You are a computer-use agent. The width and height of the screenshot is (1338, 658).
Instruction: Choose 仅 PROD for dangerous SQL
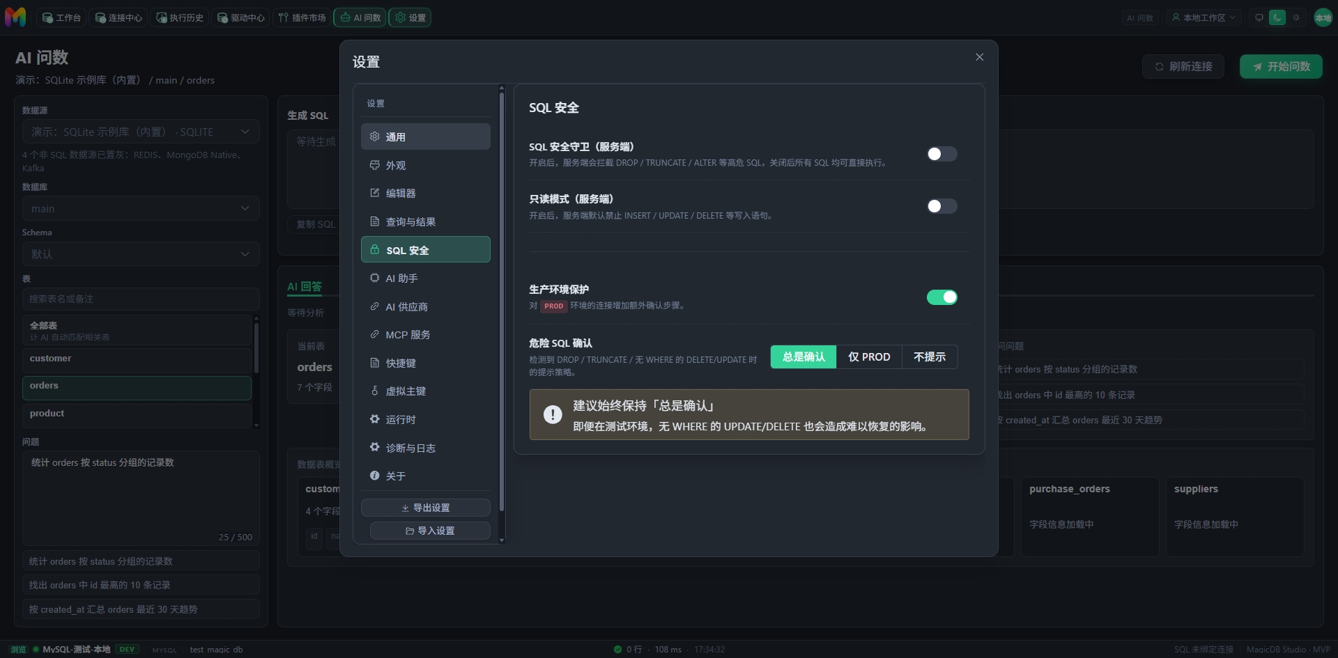pyautogui.click(x=869, y=357)
